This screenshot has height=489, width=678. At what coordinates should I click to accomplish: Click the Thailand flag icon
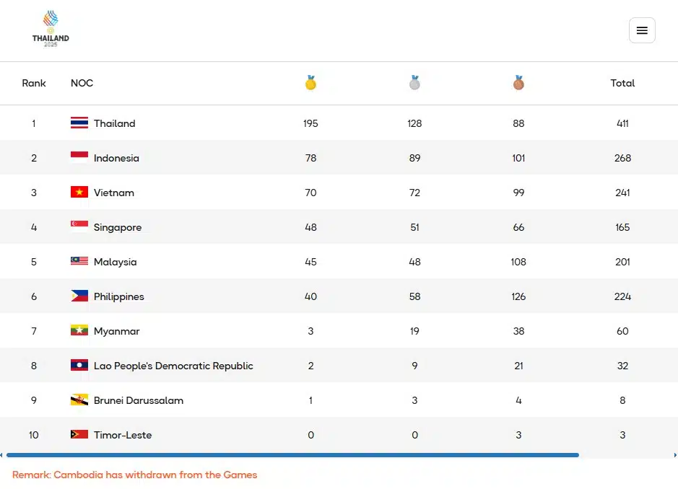(x=79, y=123)
